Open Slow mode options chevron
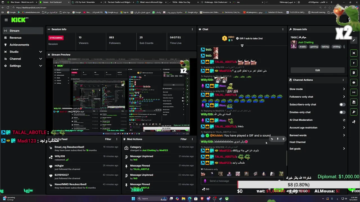The width and height of the screenshot is (360, 202). point(344,89)
